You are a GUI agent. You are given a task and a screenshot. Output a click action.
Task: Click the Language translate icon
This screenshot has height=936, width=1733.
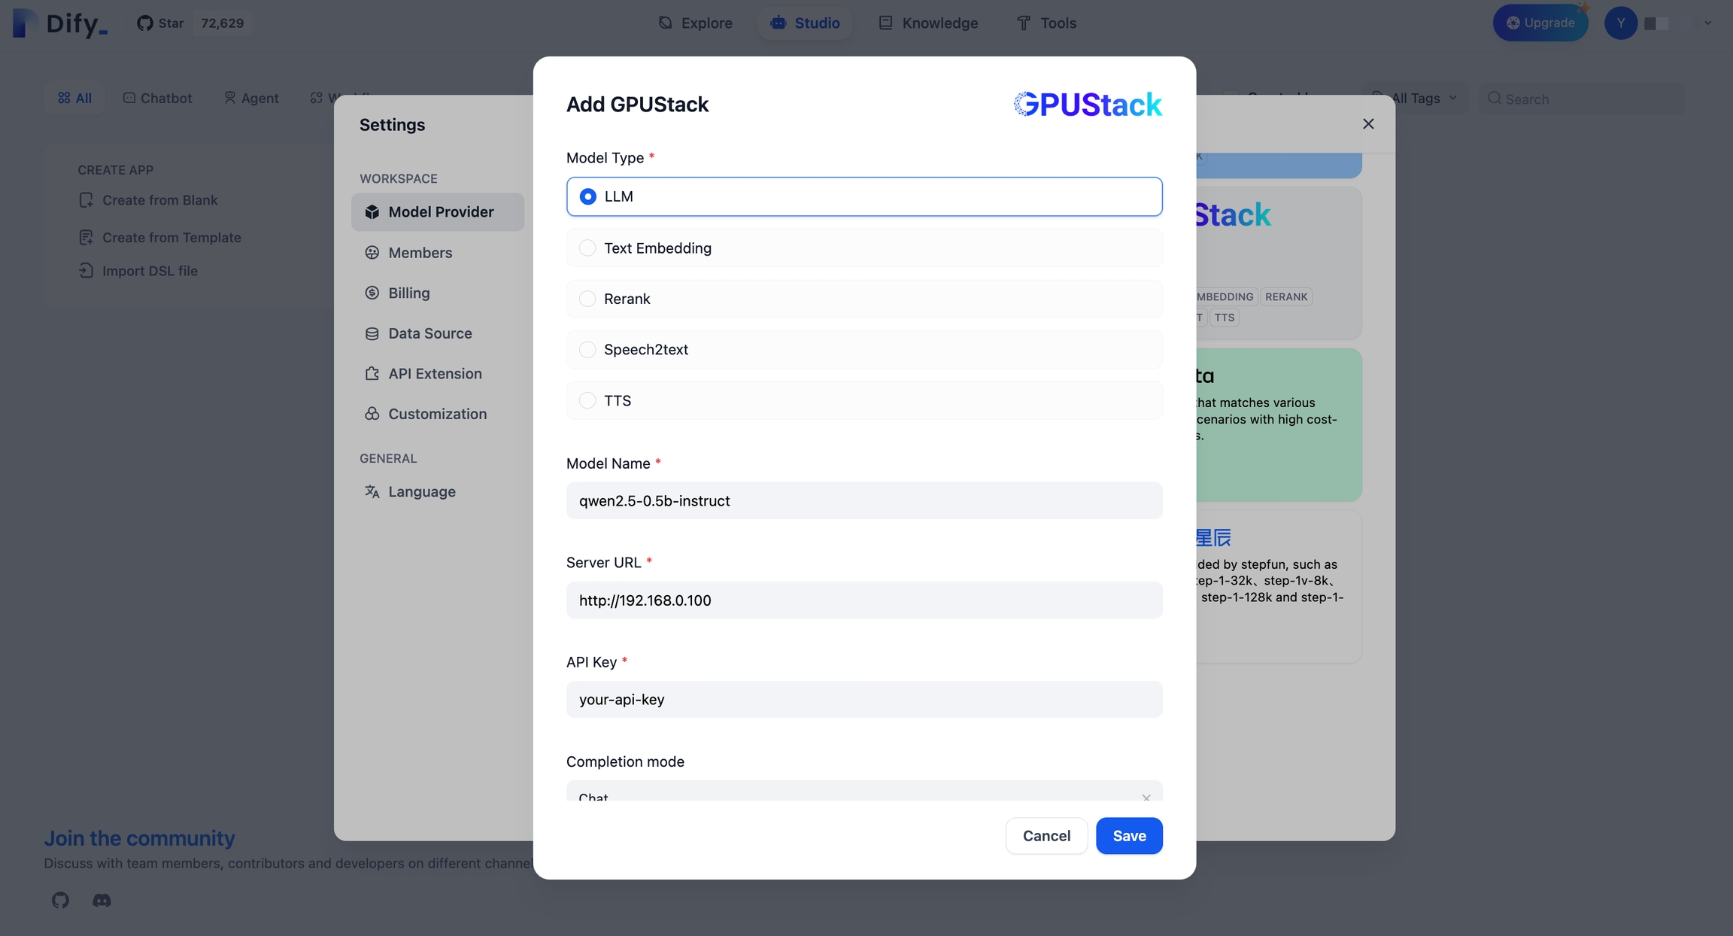(x=372, y=491)
